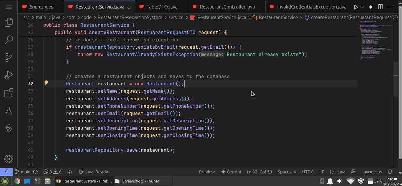
Task: Open the errors and warnings problems indicator
Action: tap(52, 172)
